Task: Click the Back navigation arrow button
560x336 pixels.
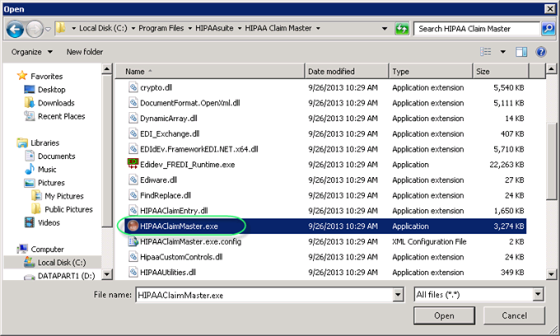Action: [14, 28]
